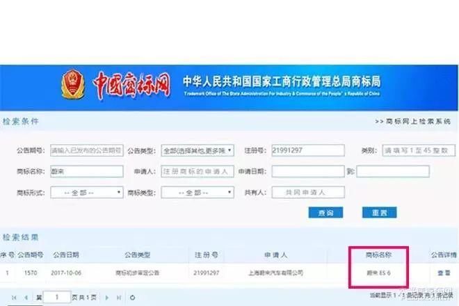459x306 pixels.
Task: Click the national emblem logo in the banner
Action: pyautogui.click(x=72, y=84)
